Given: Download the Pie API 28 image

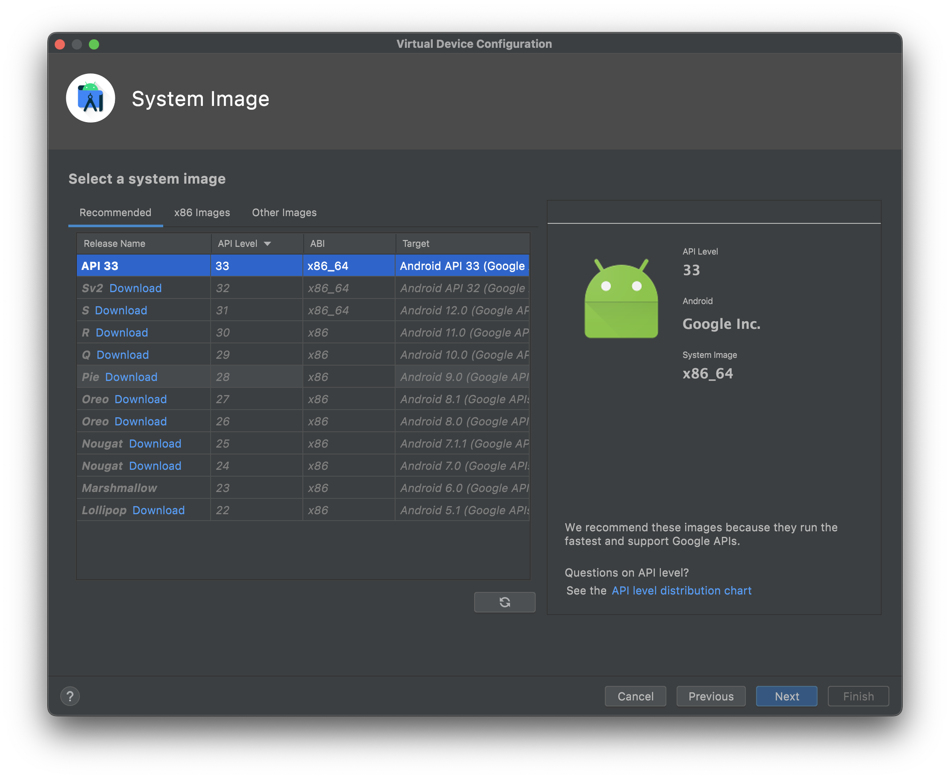Looking at the screenshot, I should pyautogui.click(x=131, y=377).
